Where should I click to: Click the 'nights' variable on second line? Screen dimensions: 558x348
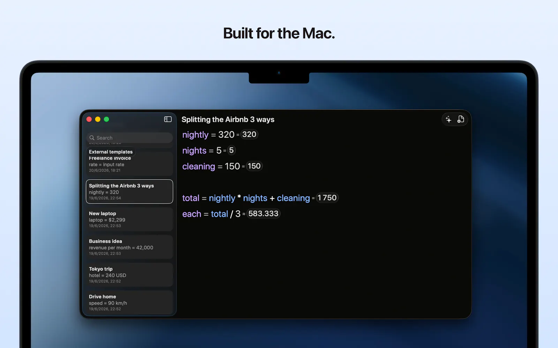pyautogui.click(x=194, y=151)
